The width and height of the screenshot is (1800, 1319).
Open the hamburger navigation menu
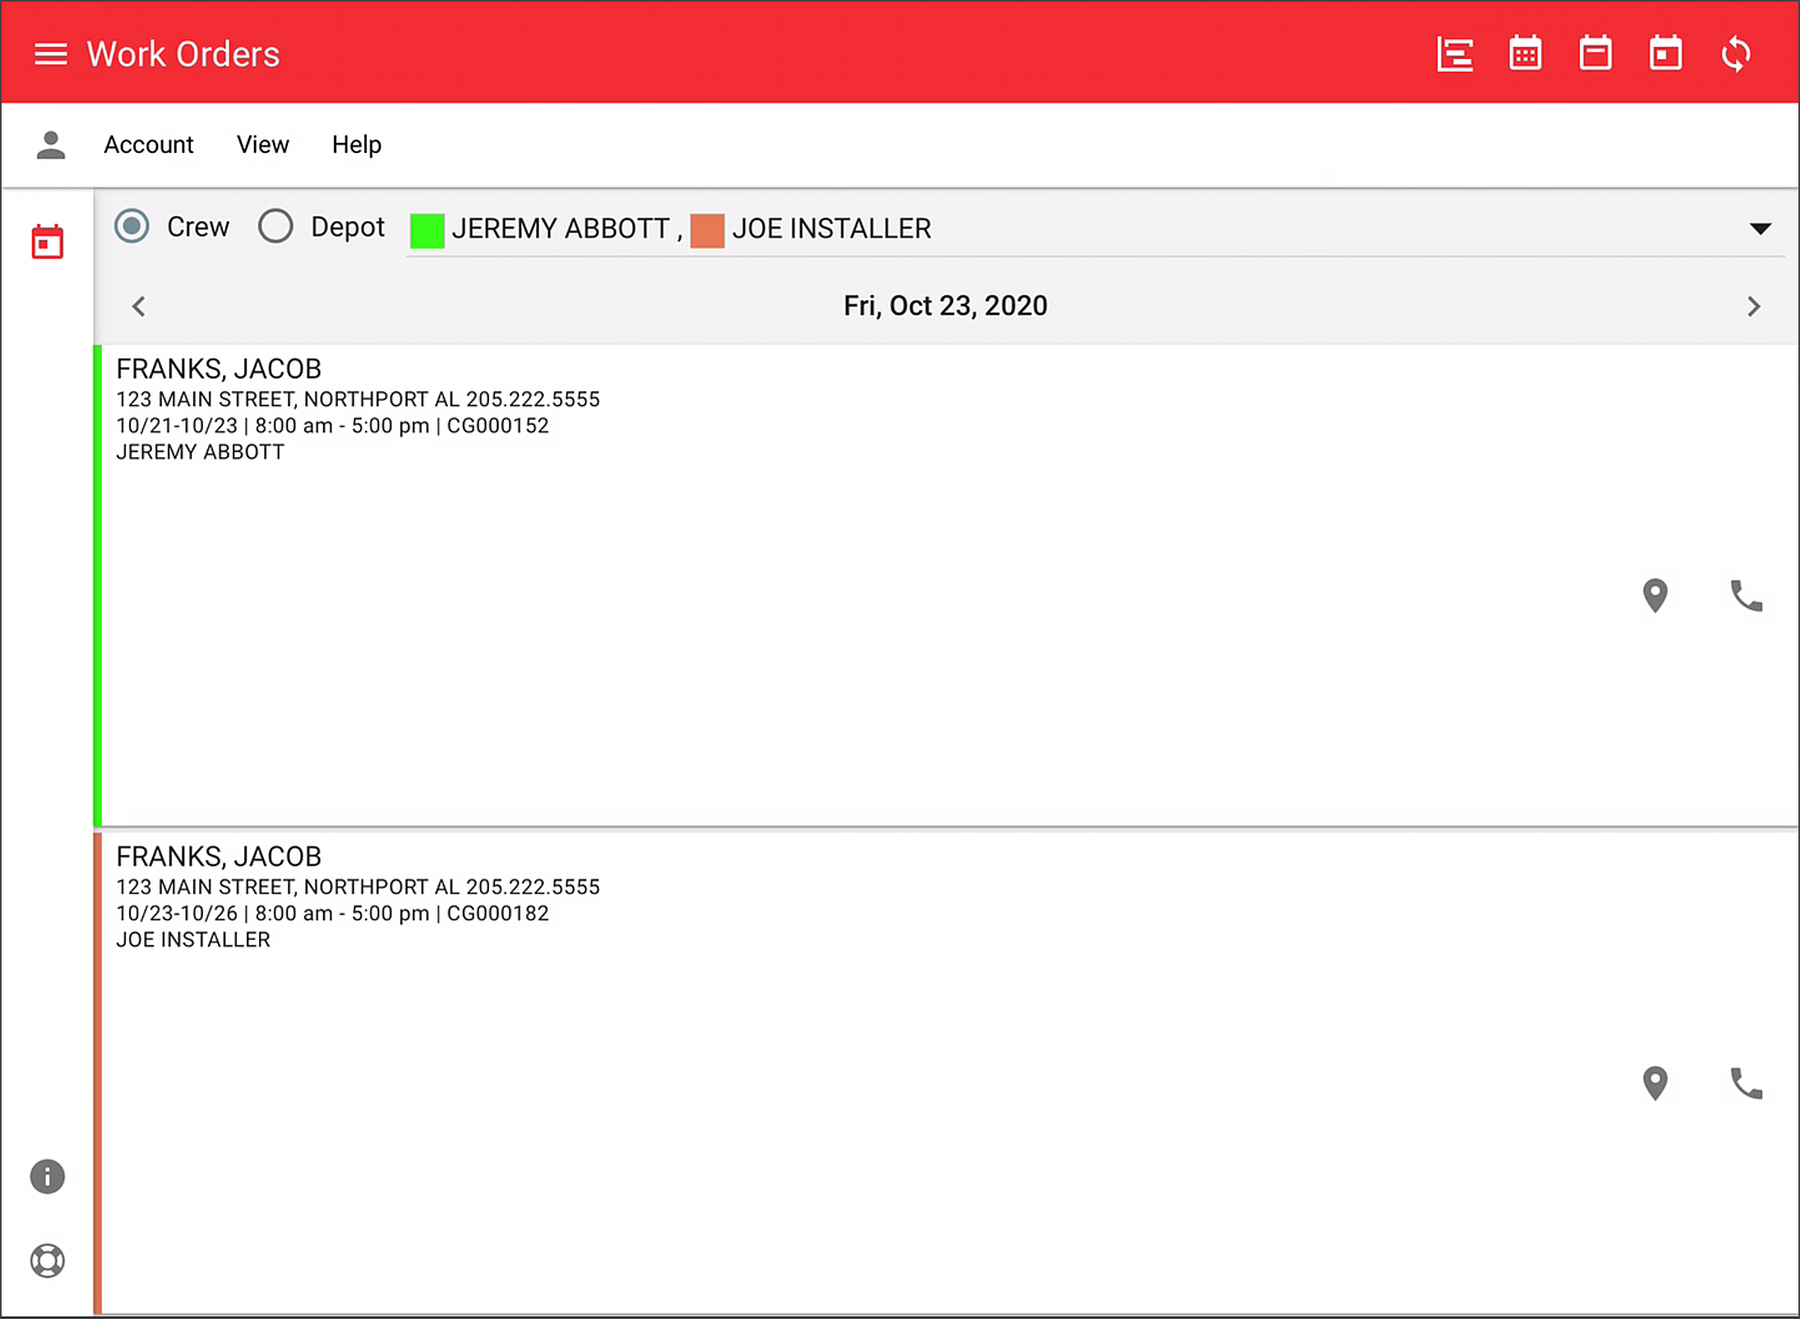pos(51,53)
